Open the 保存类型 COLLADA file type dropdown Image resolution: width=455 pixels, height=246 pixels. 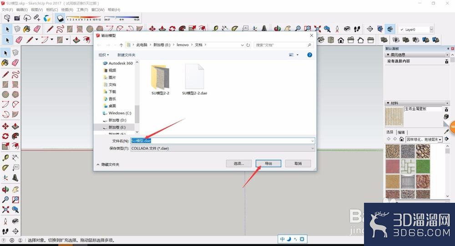point(222,148)
